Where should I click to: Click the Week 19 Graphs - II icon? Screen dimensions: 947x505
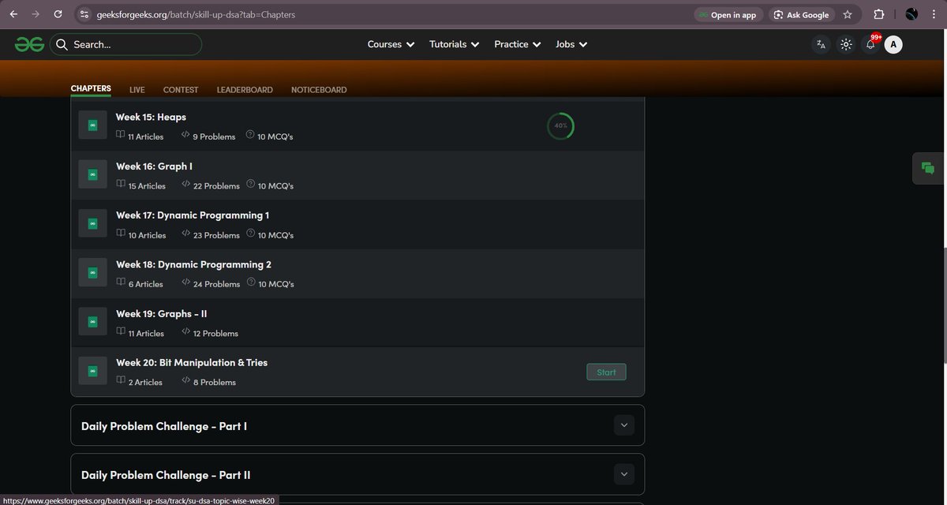92,322
